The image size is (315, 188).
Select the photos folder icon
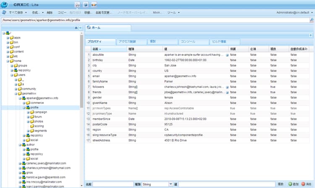[x=32, y=121]
